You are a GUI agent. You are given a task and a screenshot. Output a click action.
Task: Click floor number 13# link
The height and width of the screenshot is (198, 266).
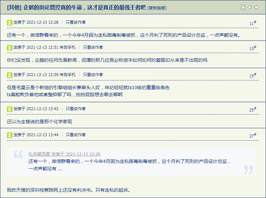253,48
